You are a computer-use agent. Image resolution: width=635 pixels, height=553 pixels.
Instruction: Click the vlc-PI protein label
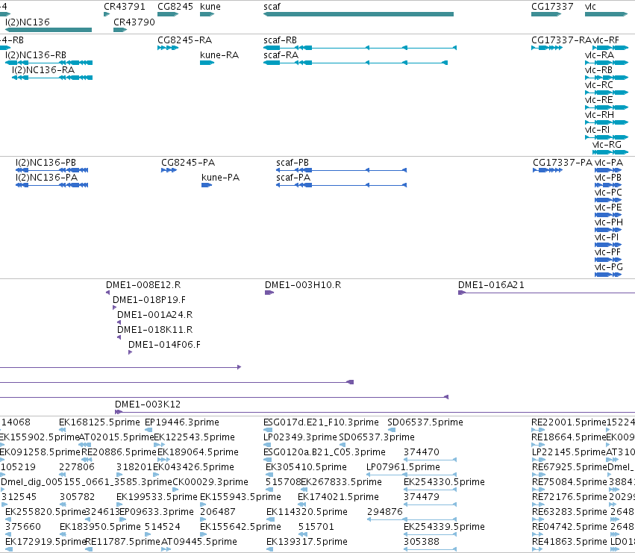coord(607,237)
